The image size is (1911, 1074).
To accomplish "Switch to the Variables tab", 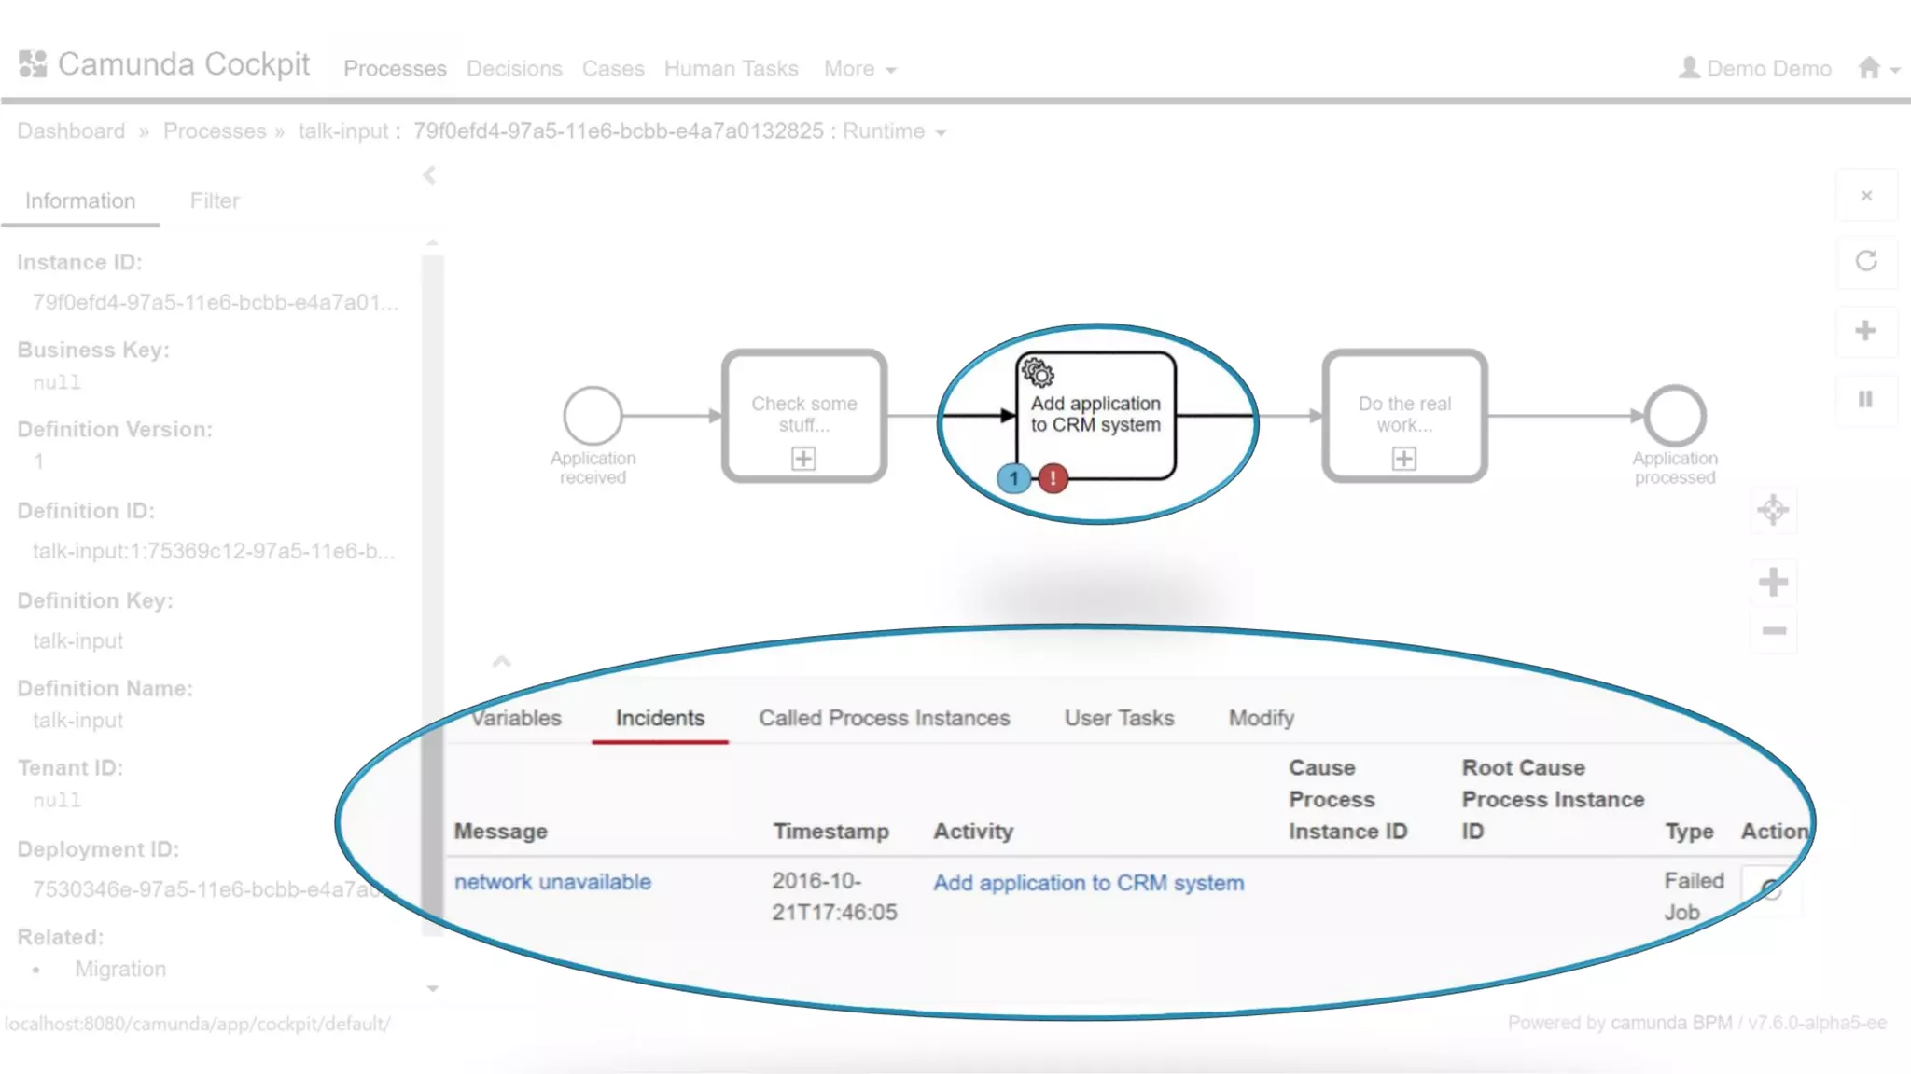I will pyautogui.click(x=516, y=718).
